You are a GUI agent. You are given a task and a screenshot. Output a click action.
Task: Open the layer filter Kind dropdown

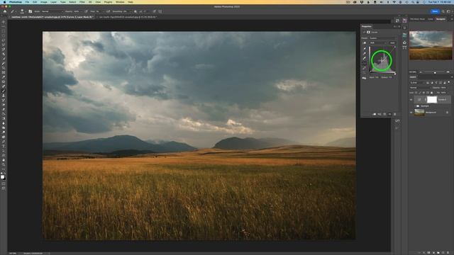pos(416,83)
